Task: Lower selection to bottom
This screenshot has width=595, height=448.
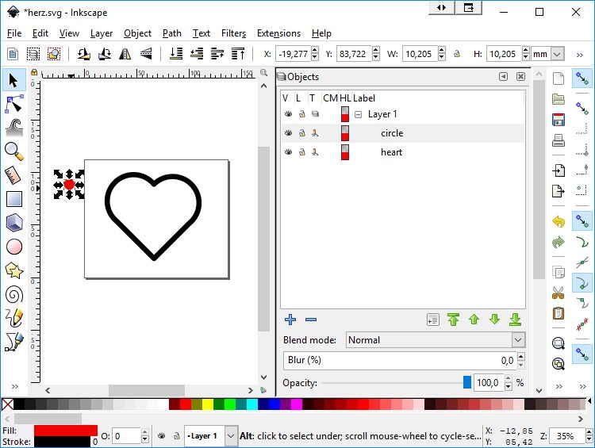Action: (x=175, y=54)
